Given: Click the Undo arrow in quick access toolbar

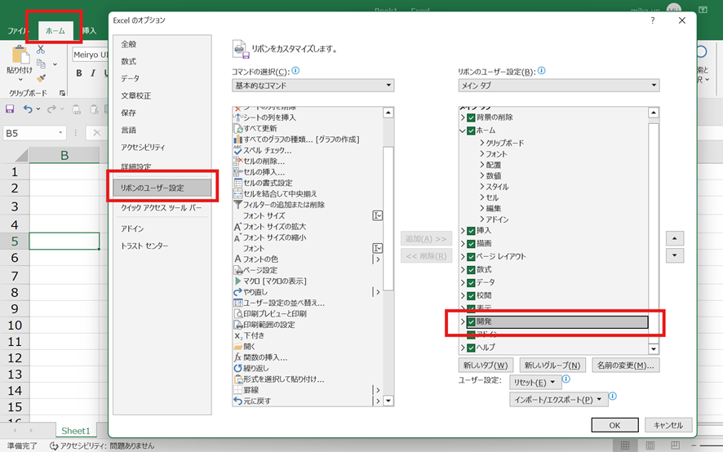Looking at the screenshot, I should click(x=28, y=109).
